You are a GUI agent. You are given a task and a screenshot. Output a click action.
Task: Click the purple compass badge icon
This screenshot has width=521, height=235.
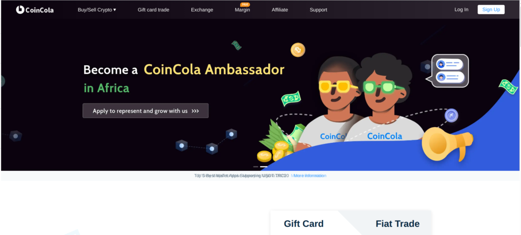pyautogui.click(x=451, y=115)
